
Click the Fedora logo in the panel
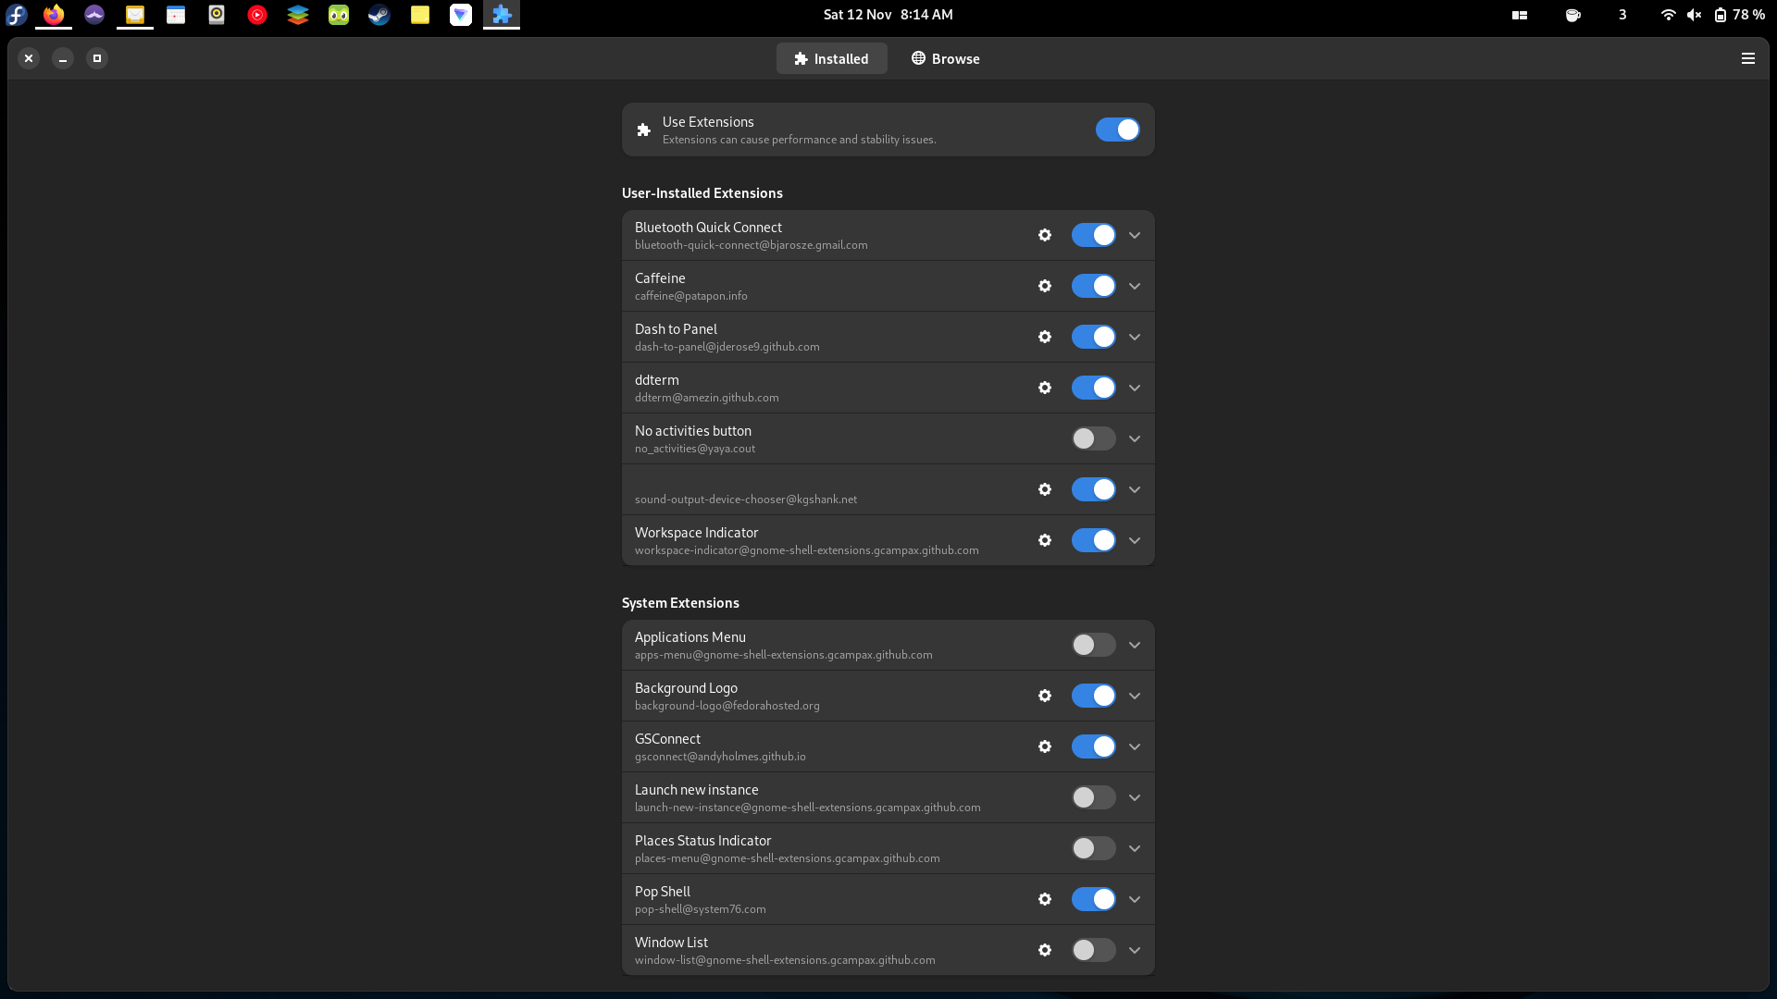tap(17, 15)
